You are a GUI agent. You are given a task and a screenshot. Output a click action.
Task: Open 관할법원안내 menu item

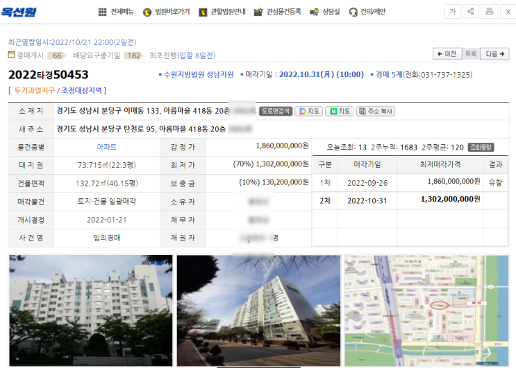pyautogui.click(x=228, y=12)
